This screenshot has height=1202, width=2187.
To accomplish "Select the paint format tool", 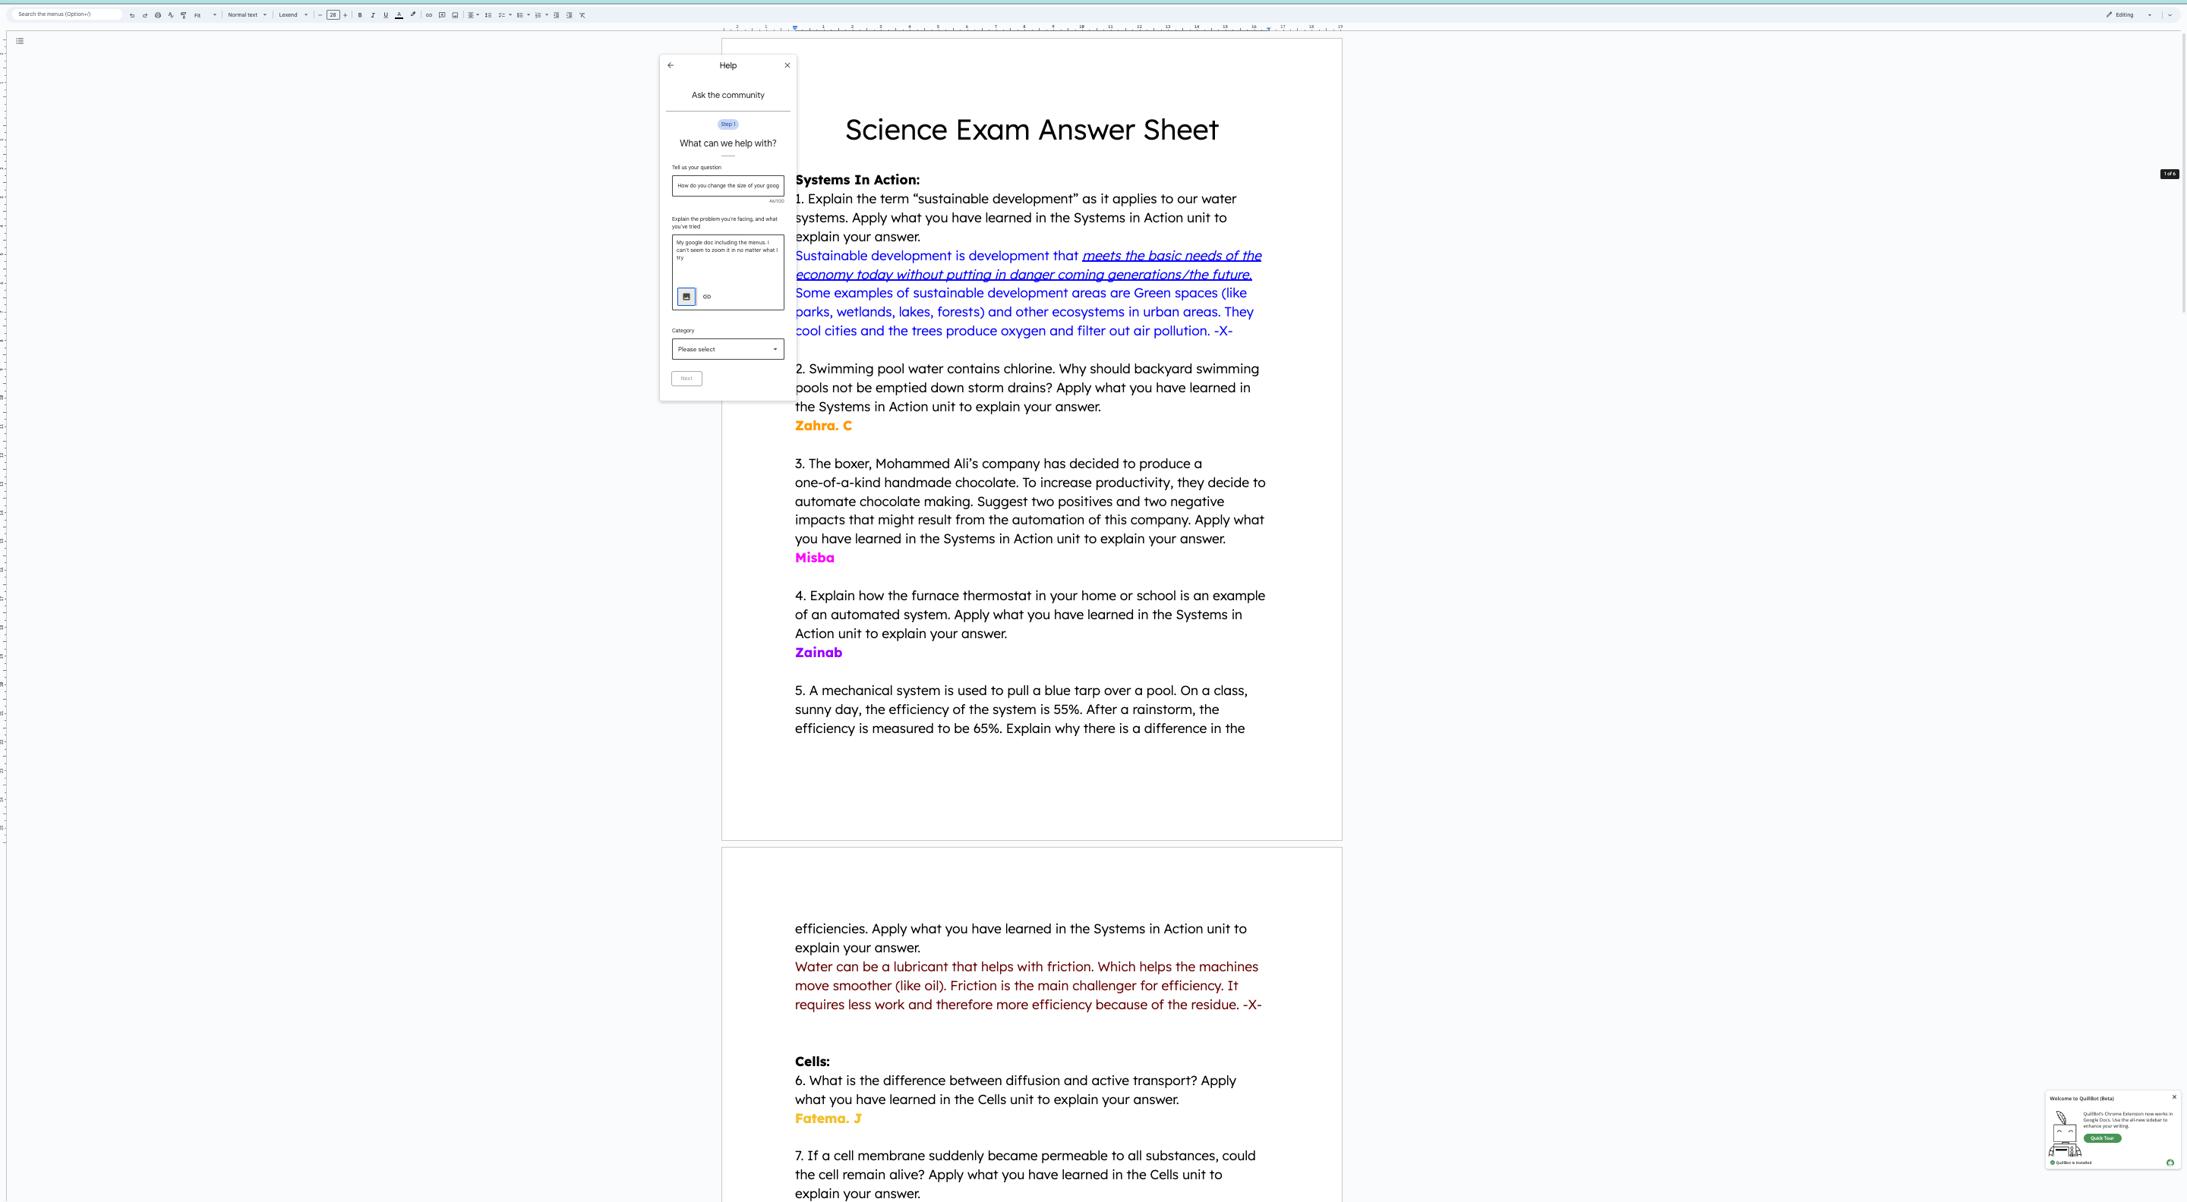I will (183, 15).
